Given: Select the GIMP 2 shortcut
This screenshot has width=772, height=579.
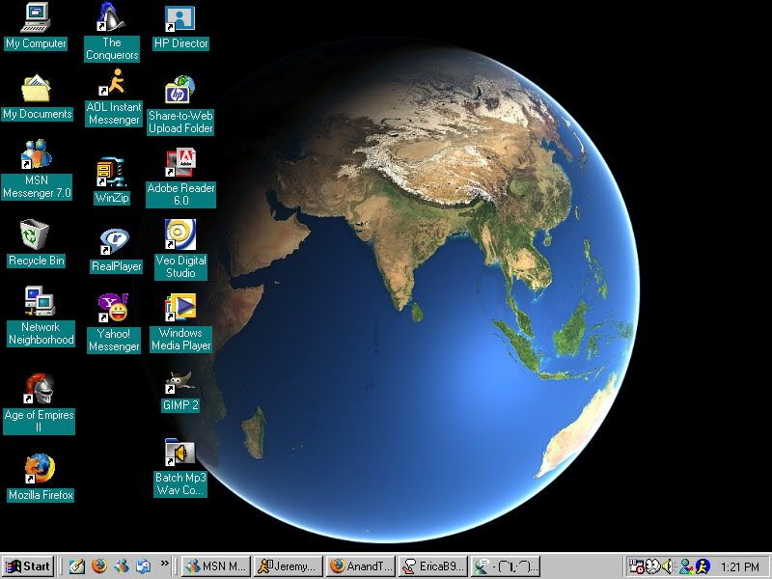Looking at the screenshot, I should [180, 382].
